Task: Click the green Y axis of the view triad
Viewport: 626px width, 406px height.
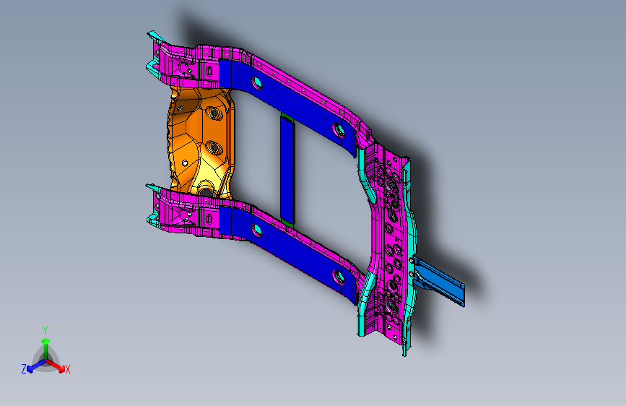Action: point(45,344)
